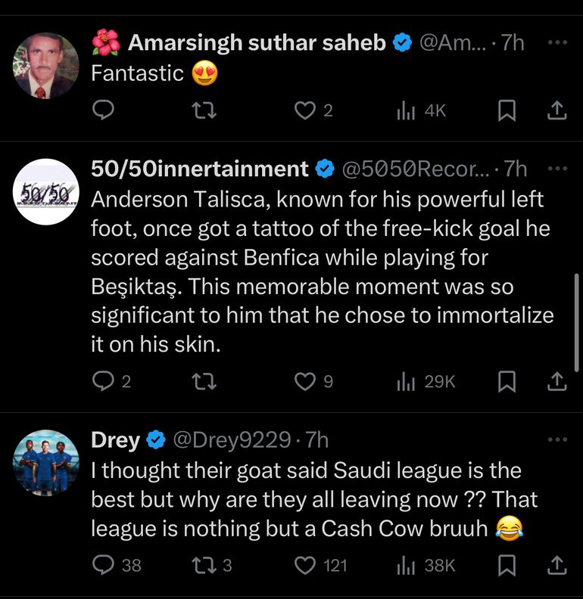Open more options for Amarsingh's tweet
The height and width of the screenshot is (599, 583).
[556, 42]
